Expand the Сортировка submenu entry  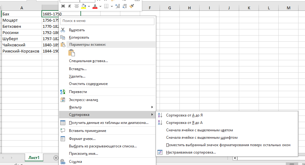pyautogui.click(x=107, y=115)
